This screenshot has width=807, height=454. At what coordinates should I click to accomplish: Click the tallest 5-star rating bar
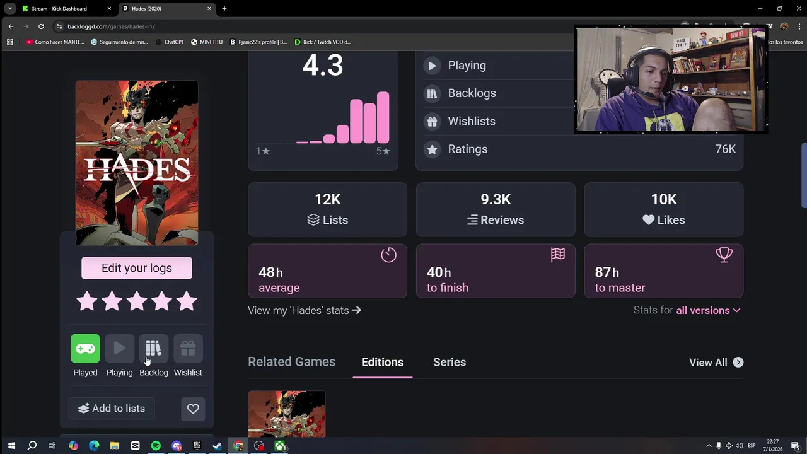(383, 117)
